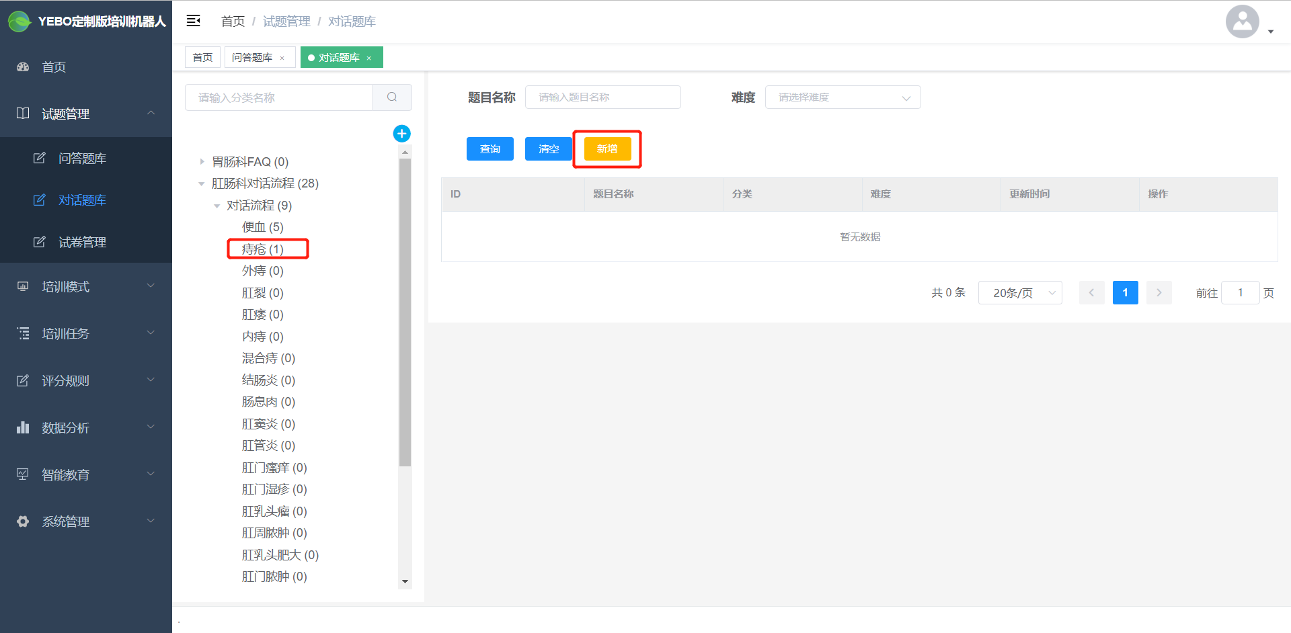Focus the 前往 page jump input

tap(1240, 293)
